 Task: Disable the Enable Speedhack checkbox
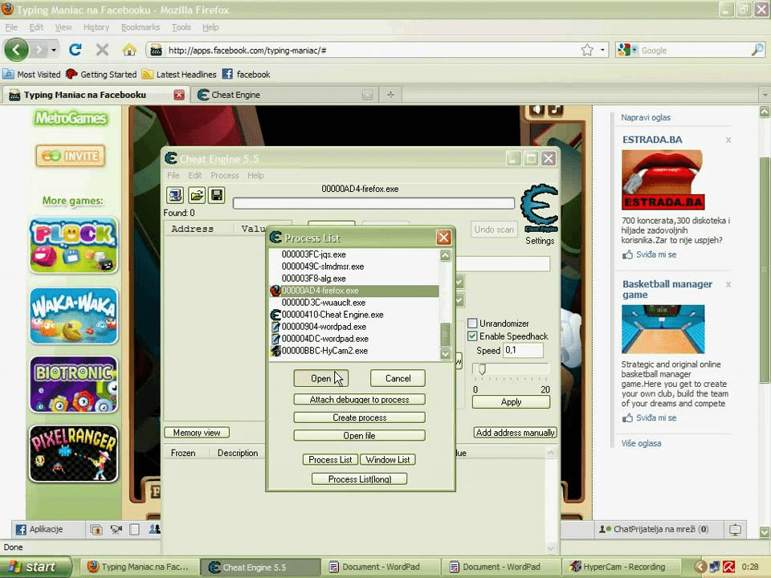(473, 336)
